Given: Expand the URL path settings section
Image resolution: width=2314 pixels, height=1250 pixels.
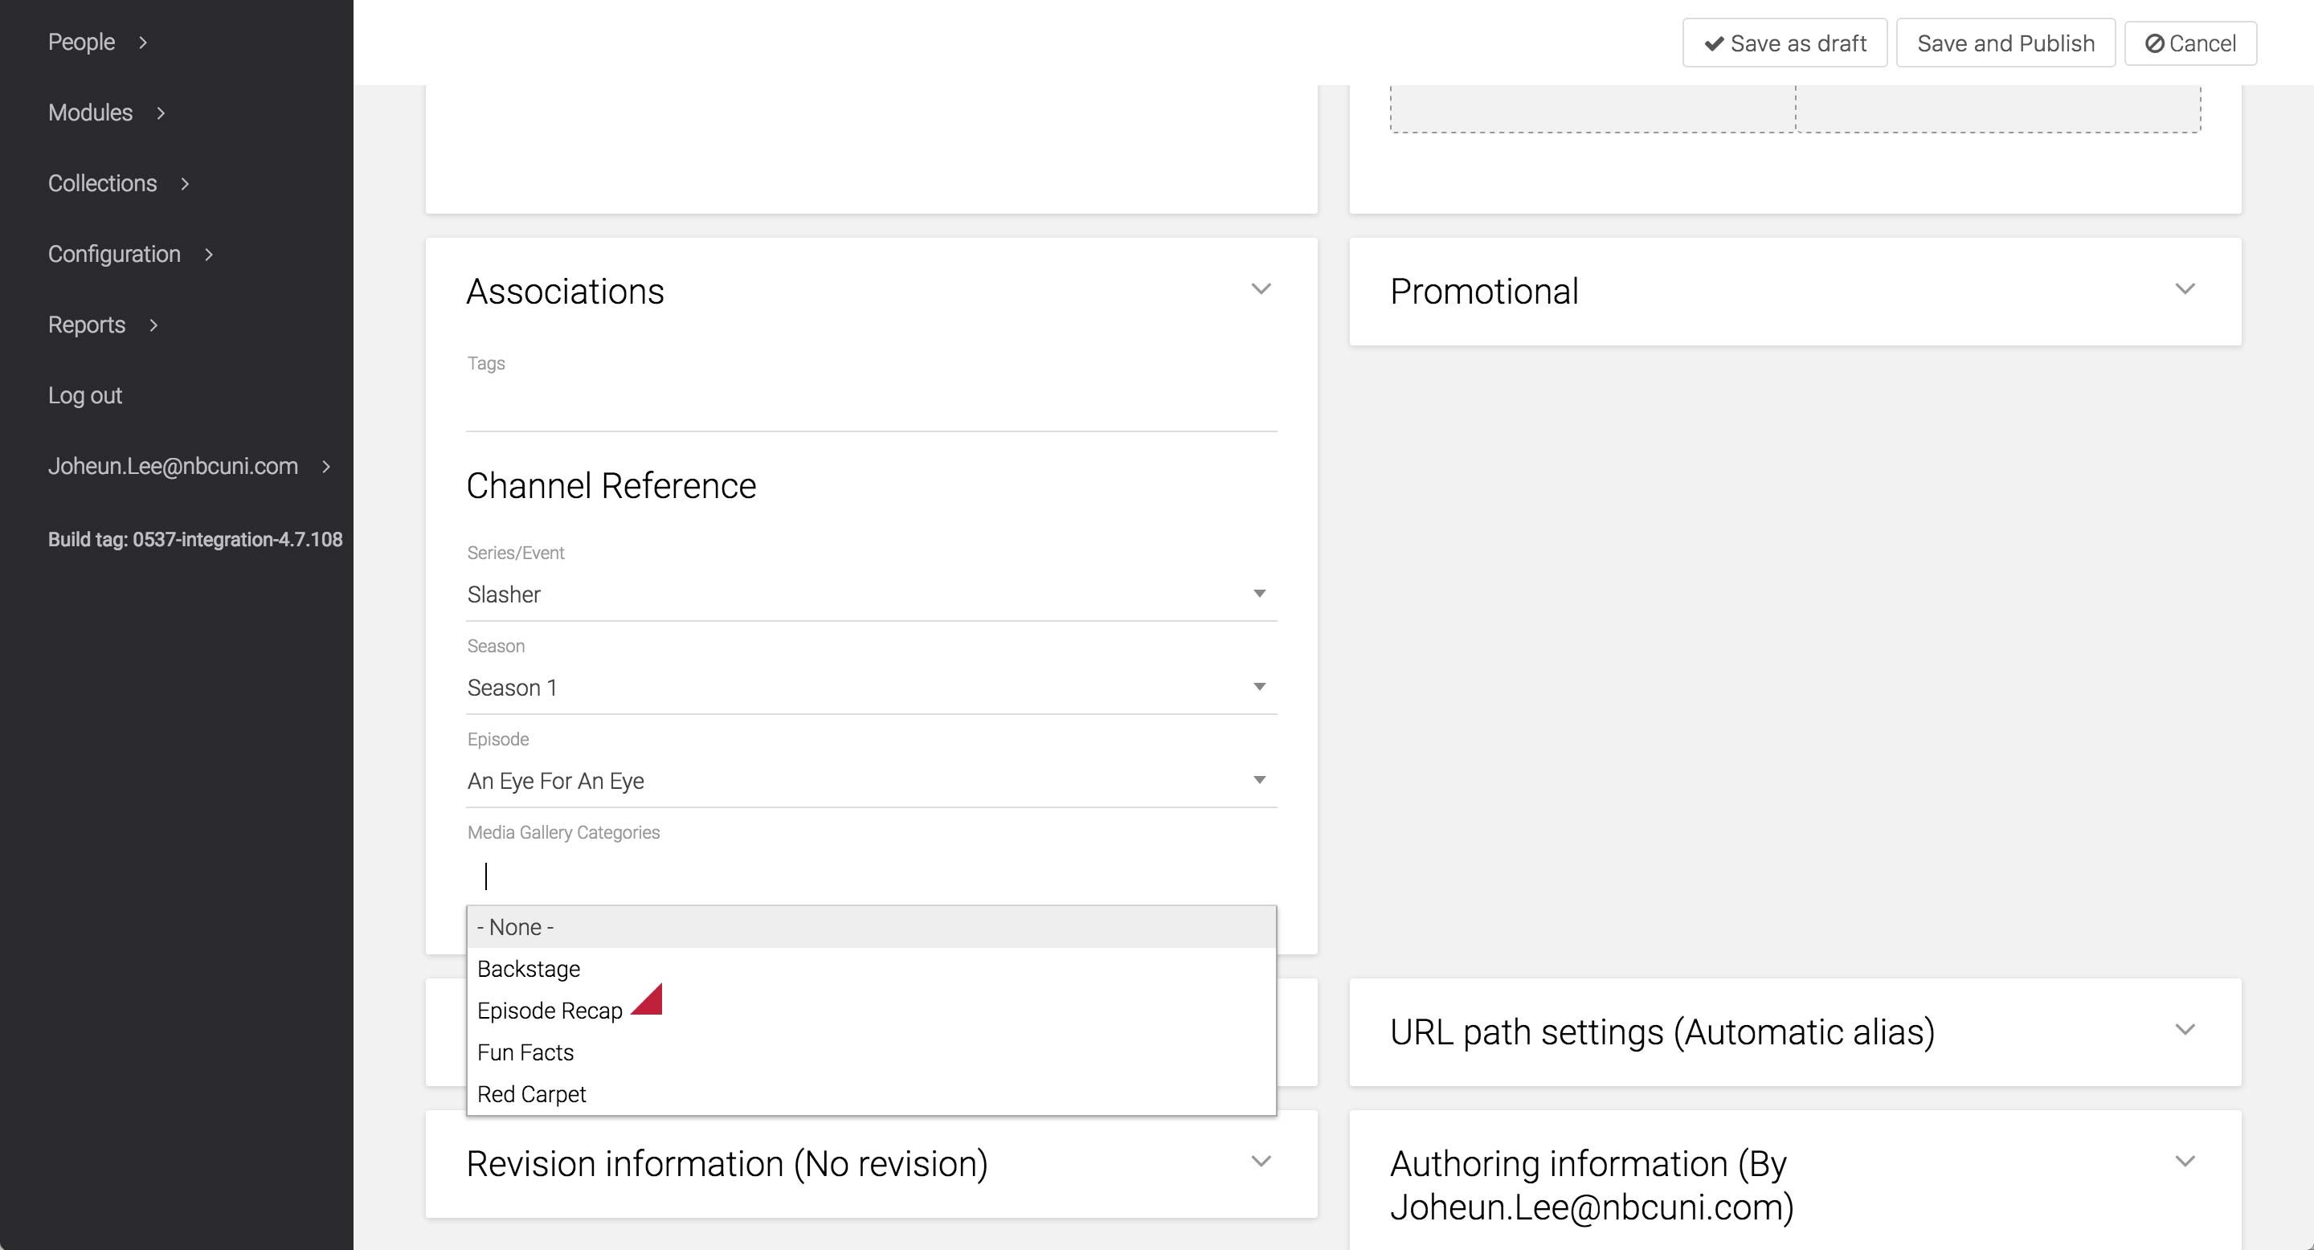Looking at the screenshot, I should [2185, 1030].
